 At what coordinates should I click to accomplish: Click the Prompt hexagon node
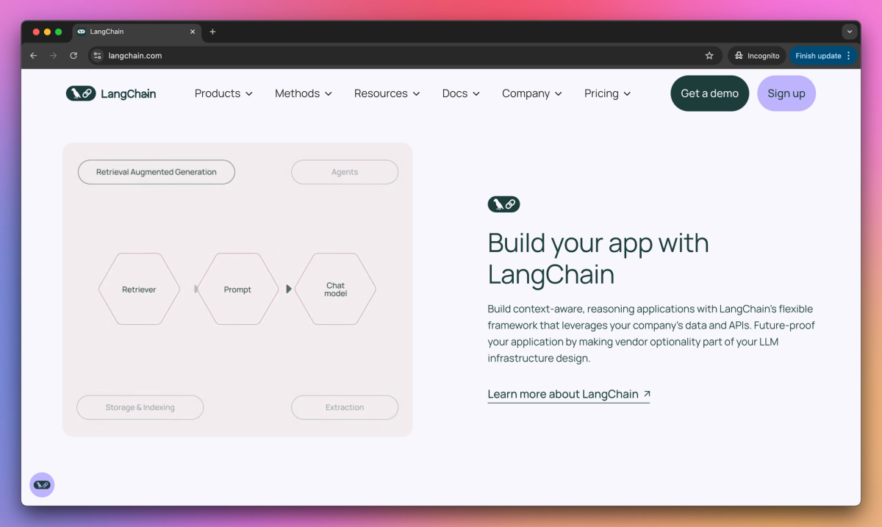237,290
